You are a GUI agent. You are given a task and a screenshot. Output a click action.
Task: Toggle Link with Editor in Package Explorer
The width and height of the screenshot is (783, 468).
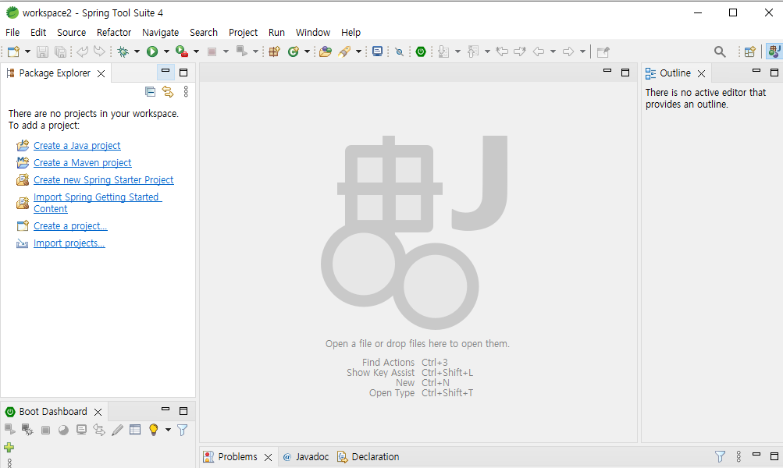pos(168,92)
